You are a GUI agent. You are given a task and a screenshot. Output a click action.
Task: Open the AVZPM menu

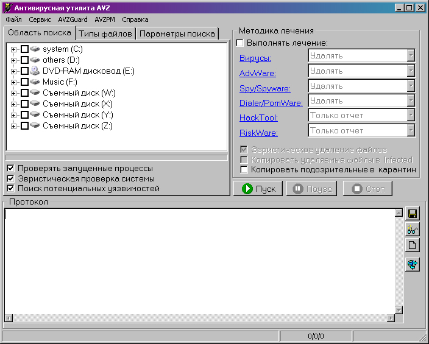tap(105, 19)
